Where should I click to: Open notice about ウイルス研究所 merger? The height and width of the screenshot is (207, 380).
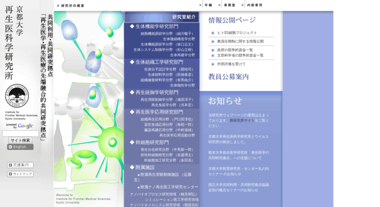pos(239,139)
